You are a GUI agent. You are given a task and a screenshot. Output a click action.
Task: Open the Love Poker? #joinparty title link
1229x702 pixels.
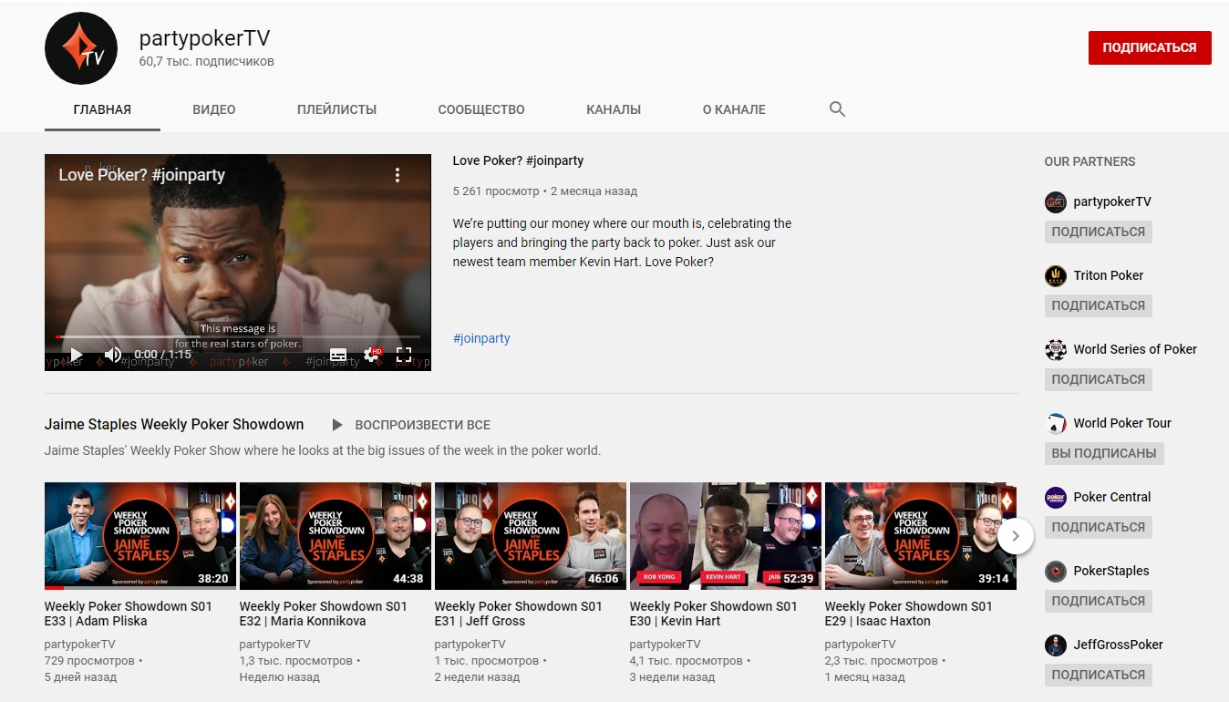[518, 160]
